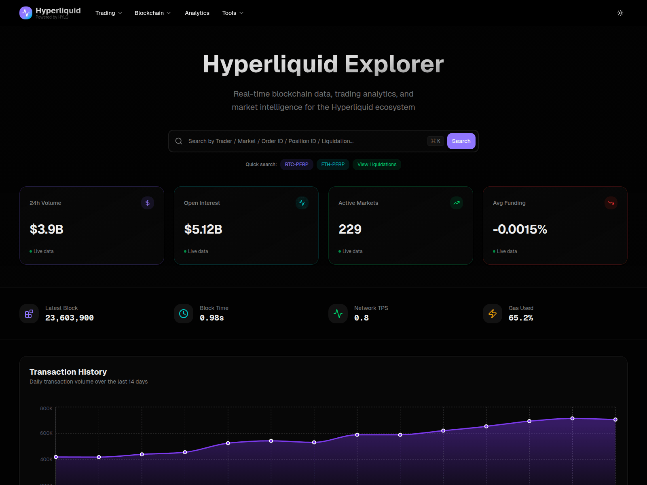
Task: Select the ETH-PERP quick search chip
Action: tap(333, 164)
